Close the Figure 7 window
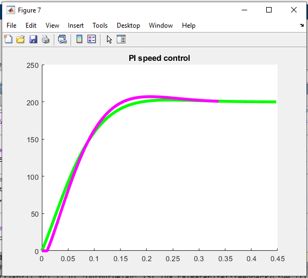308x278 pixels. coord(294,10)
